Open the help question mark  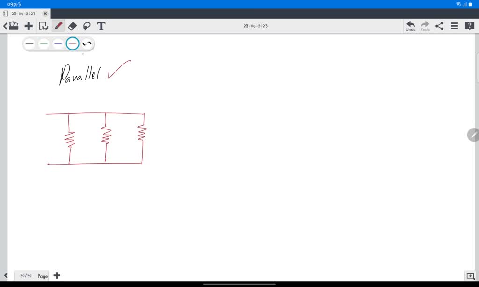pos(470,26)
